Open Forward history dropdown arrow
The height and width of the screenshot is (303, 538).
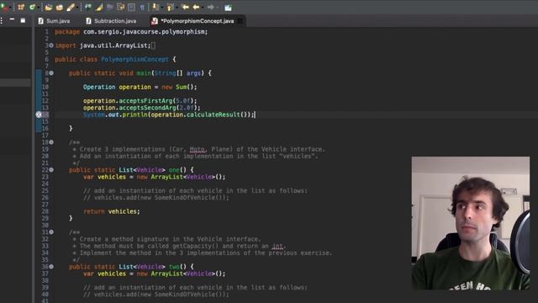[x=217, y=8]
